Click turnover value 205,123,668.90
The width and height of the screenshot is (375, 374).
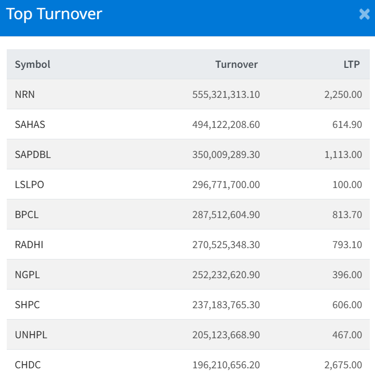tap(226, 335)
